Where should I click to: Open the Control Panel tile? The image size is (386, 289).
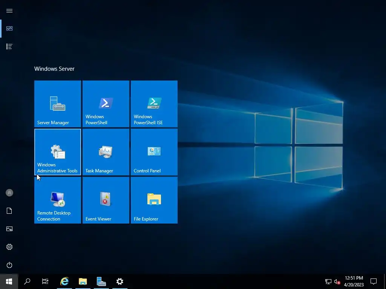click(x=154, y=152)
